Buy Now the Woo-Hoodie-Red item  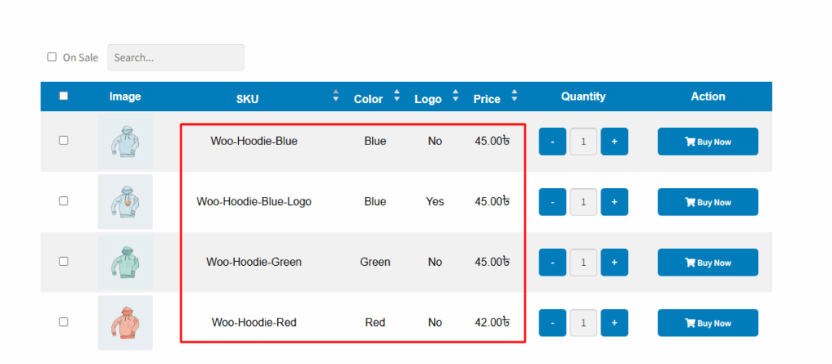click(x=708, y=323)
